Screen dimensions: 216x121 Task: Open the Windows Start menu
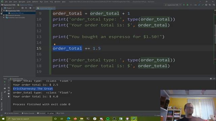[3, 119]
